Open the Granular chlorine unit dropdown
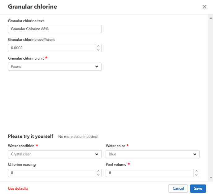Screen dimensions: 213x194 54,67
